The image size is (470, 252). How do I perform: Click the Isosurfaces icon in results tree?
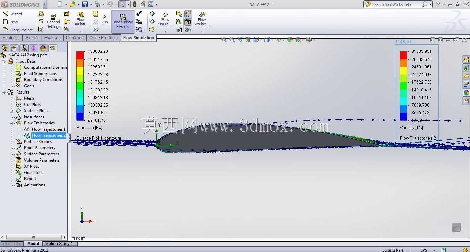(x=19, y=117)
